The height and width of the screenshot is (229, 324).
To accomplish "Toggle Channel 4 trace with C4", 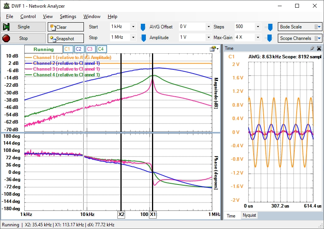I will pos(101,49).
